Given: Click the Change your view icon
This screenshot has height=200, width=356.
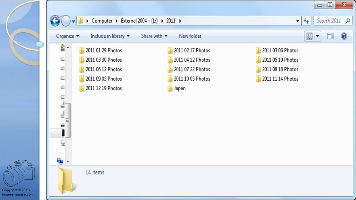Looking at the screenshot, I should 309,36.
